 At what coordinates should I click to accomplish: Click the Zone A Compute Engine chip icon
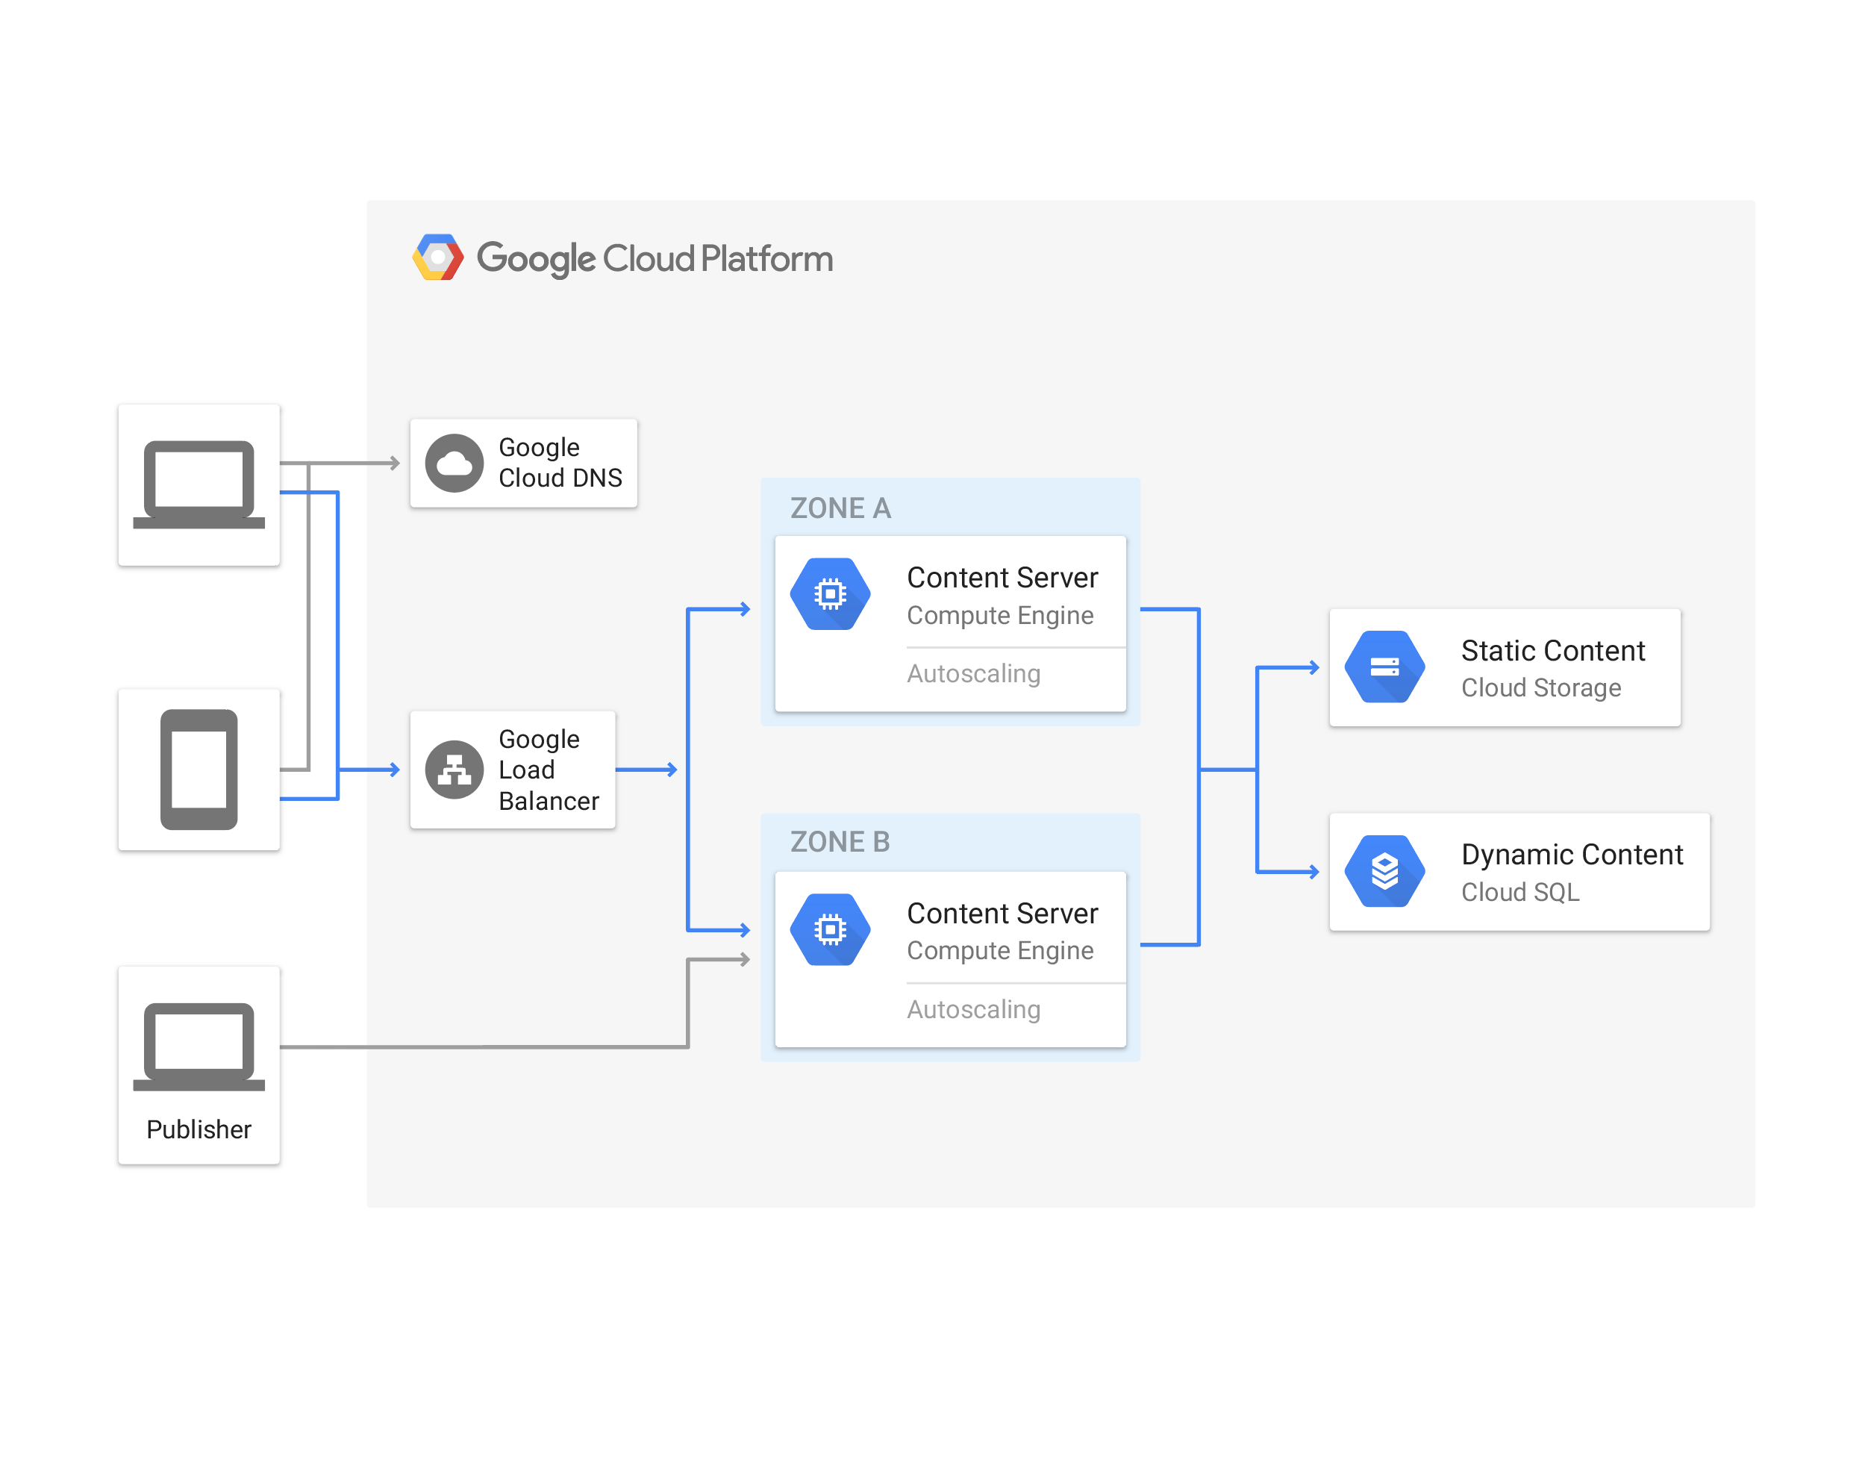pos(830,593)
